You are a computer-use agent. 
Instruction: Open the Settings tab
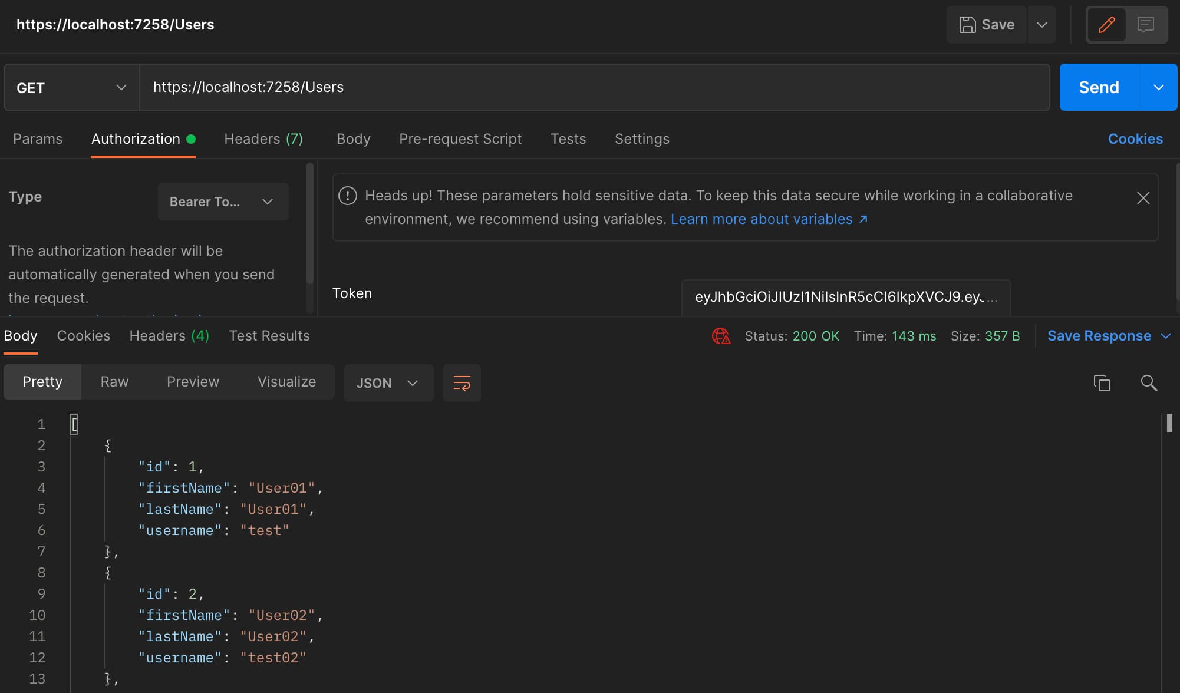(x=642, y=139)
